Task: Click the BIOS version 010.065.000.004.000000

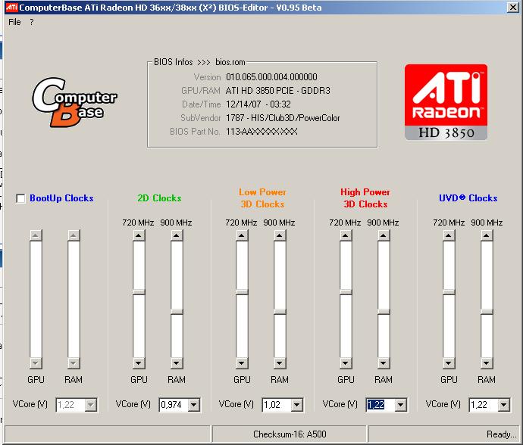Action: click(271, 77)
